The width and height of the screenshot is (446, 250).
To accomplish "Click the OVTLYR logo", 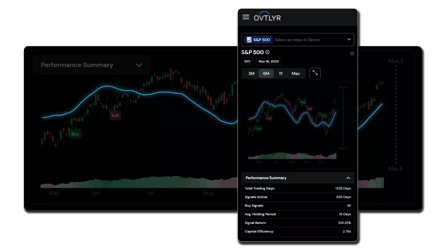I will [267, 17].
